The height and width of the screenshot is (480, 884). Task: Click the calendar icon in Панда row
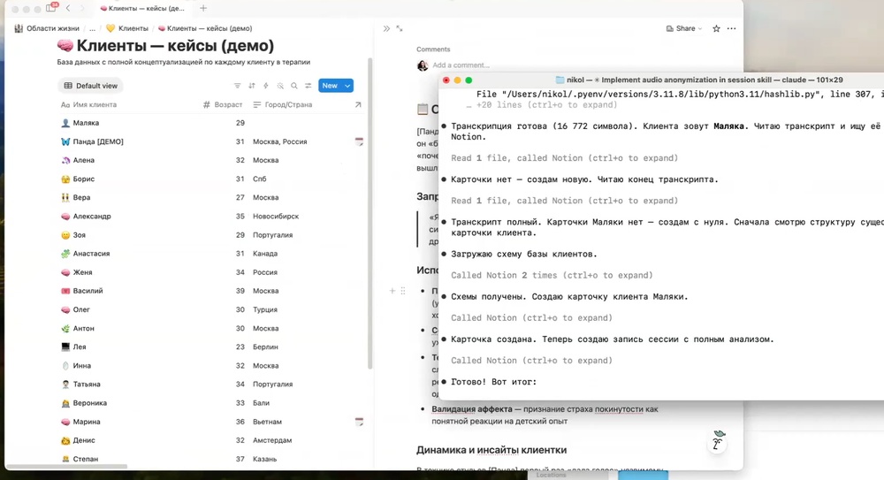click(359, 141)
